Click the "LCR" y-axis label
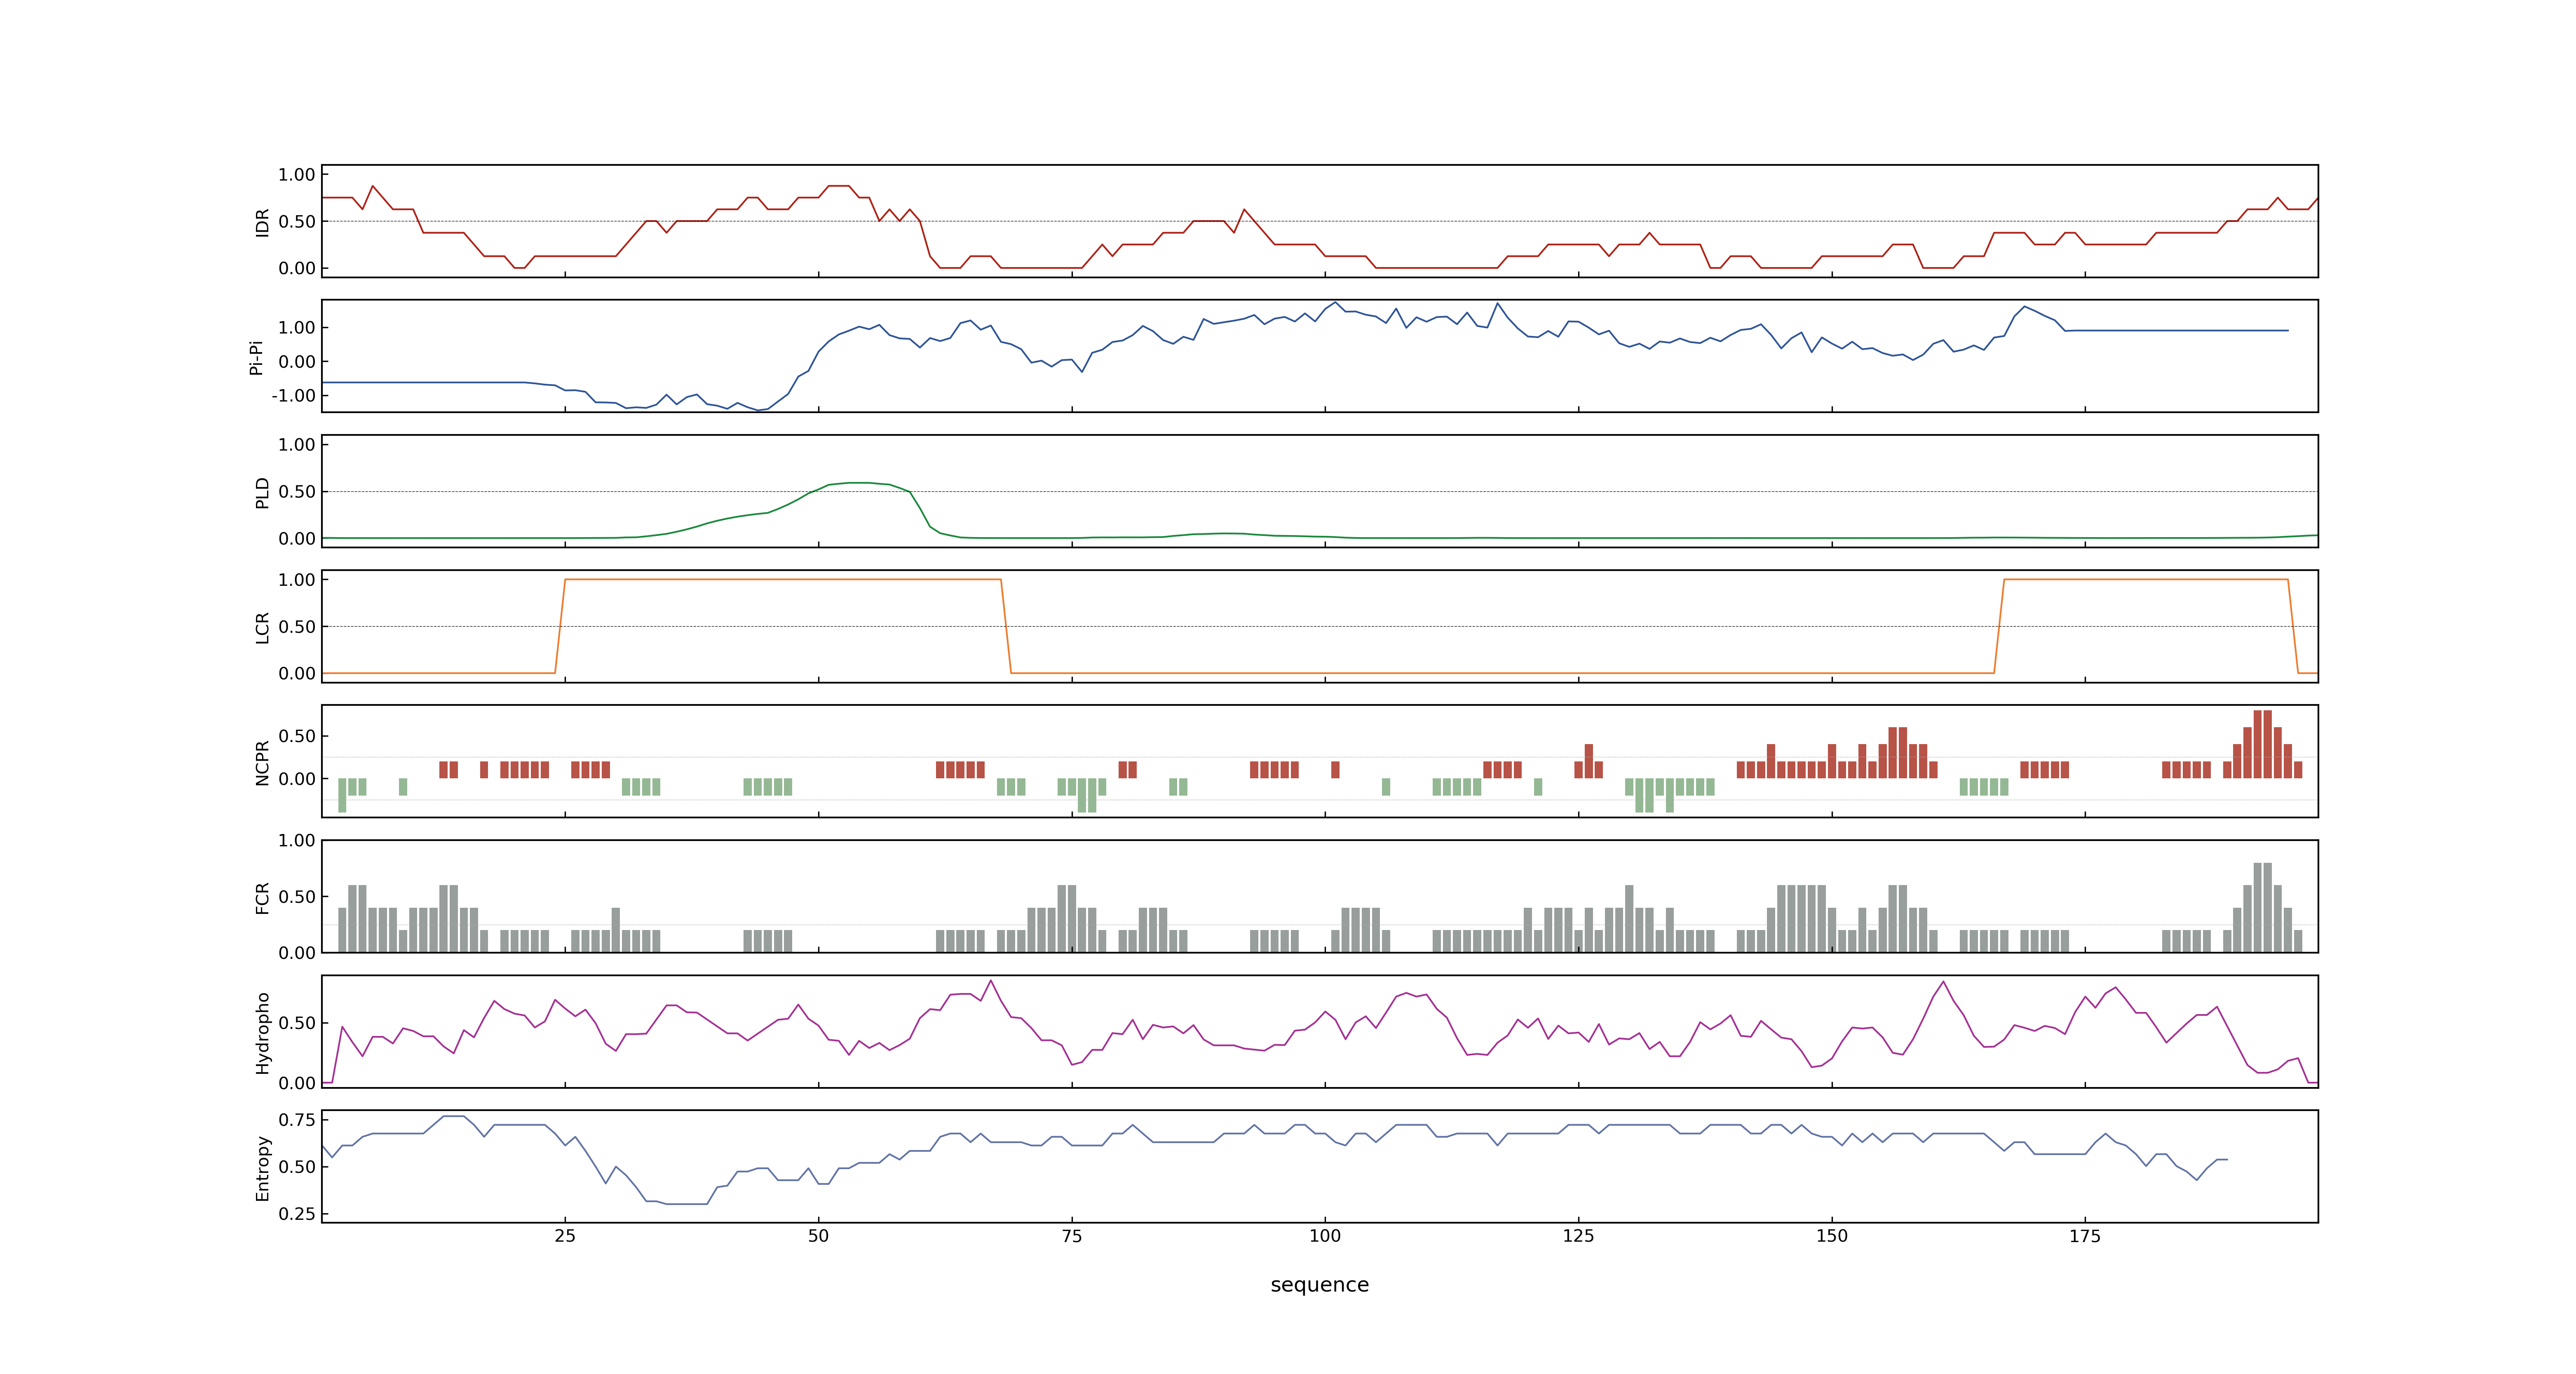Screen dimensions: 2576x1374 (263, 627)
